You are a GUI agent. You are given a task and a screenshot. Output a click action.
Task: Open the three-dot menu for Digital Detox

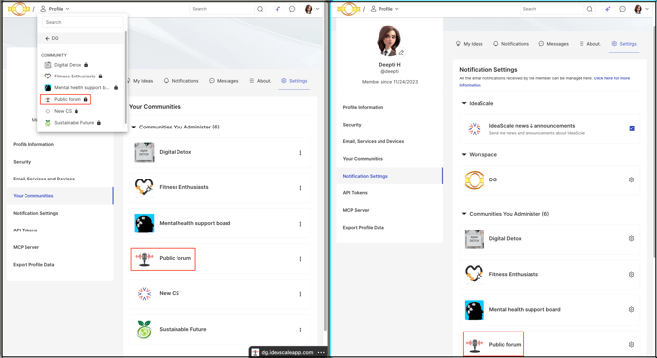(x=300, y=153)
